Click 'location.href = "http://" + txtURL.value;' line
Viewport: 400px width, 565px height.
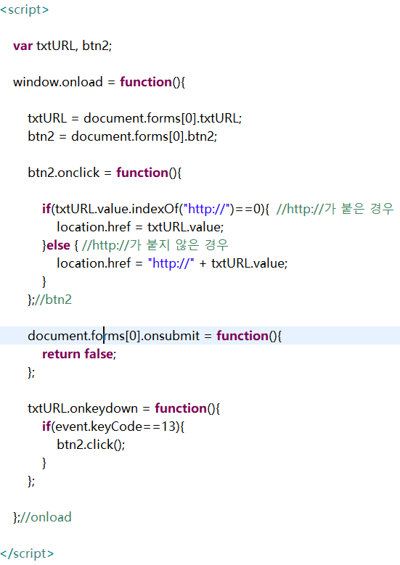tap(172, 263)
